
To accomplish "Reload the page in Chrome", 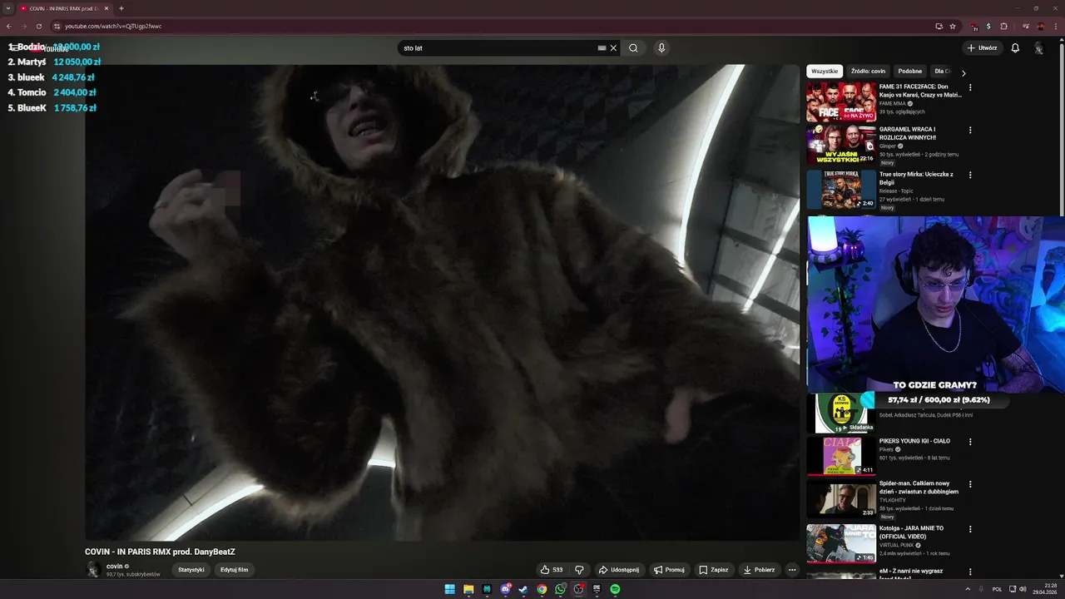I will (x=38, y=26).
